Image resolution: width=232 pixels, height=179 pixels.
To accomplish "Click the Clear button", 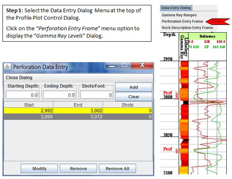I will pos(134,97).
